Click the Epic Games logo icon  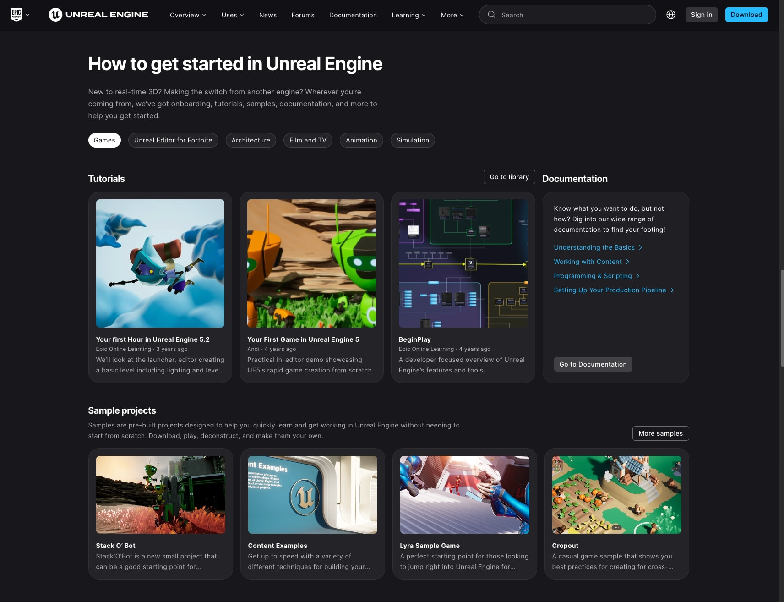(16, 15)
